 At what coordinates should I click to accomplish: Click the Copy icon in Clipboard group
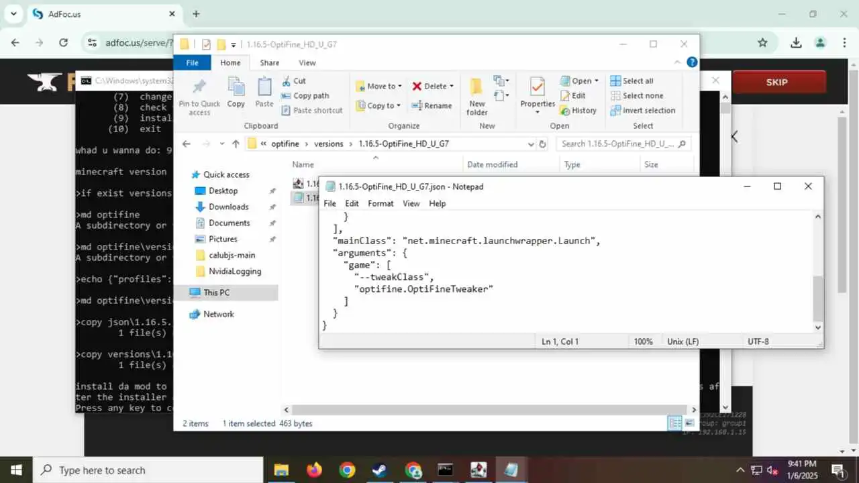tap(236, 93)
